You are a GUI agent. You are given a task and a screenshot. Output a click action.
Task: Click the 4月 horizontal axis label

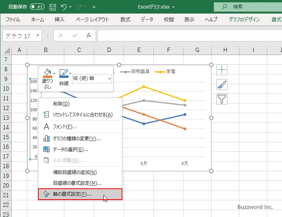(x=185, y=164)
